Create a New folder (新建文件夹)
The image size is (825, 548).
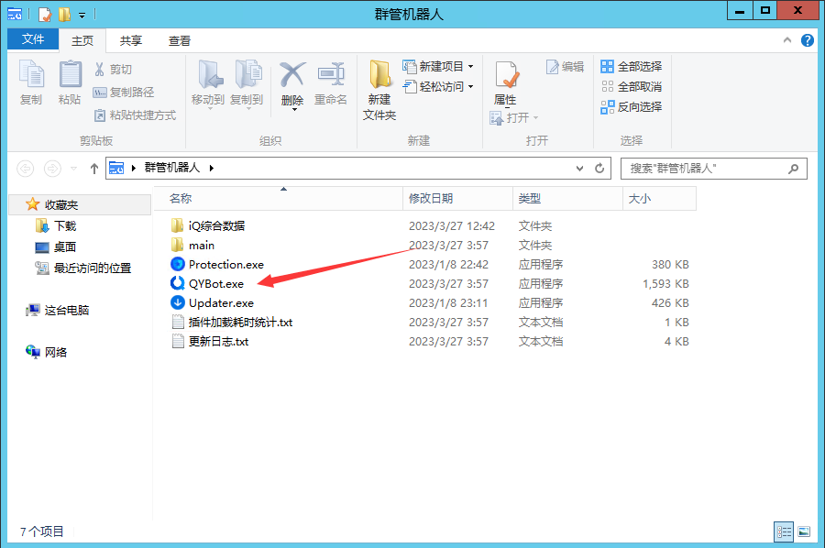pos(379,90)
